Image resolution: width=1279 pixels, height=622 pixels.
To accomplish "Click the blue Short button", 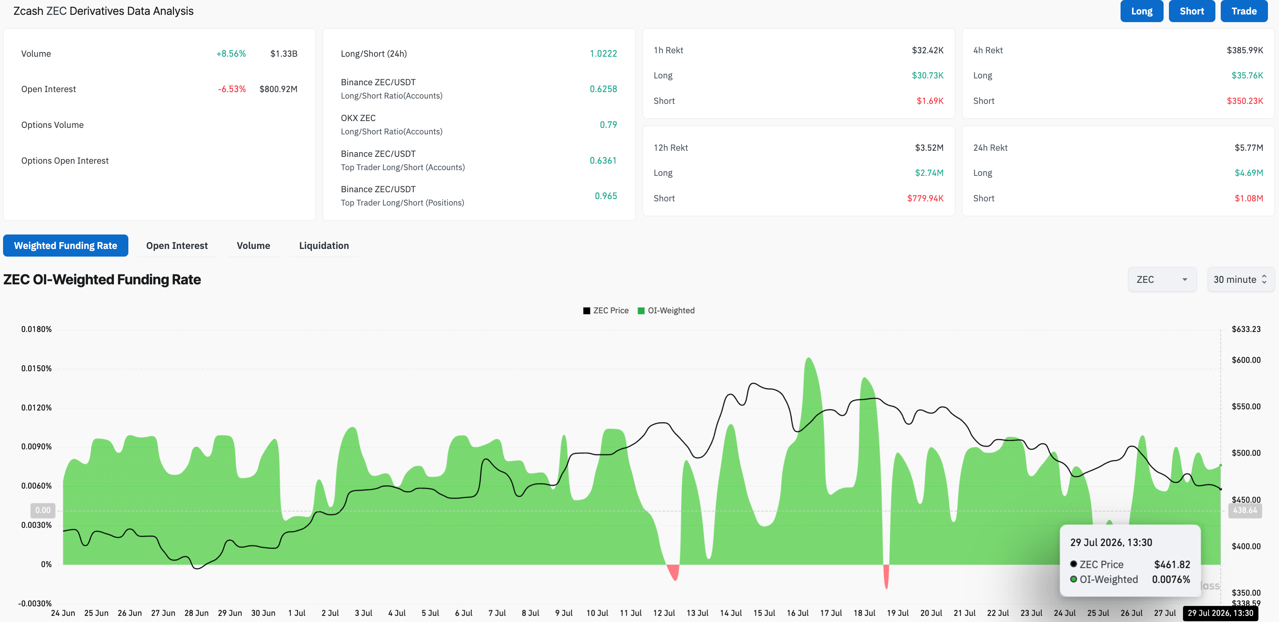I will pyautogui.click(x=1192, y=11).
